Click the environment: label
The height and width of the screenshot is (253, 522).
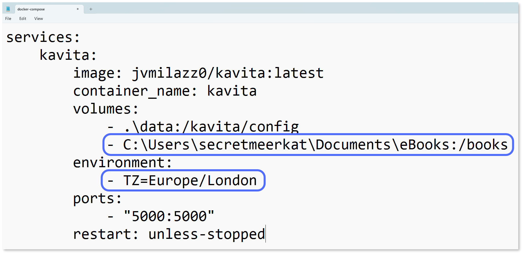[x=122, y=162]
